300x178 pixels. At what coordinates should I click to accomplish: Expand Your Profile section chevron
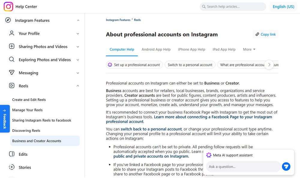click(78, 34)
